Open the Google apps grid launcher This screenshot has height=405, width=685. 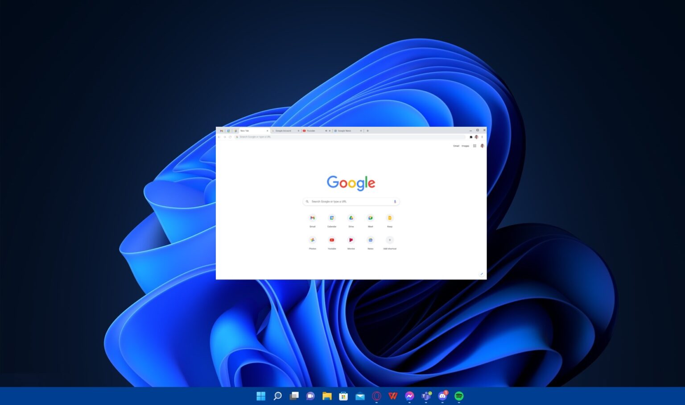point(475,146)
